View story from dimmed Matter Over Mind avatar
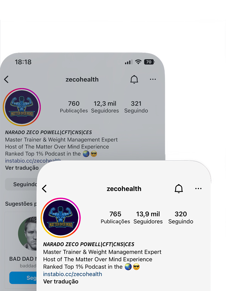248x291 pixels. [x=22, y=107]
